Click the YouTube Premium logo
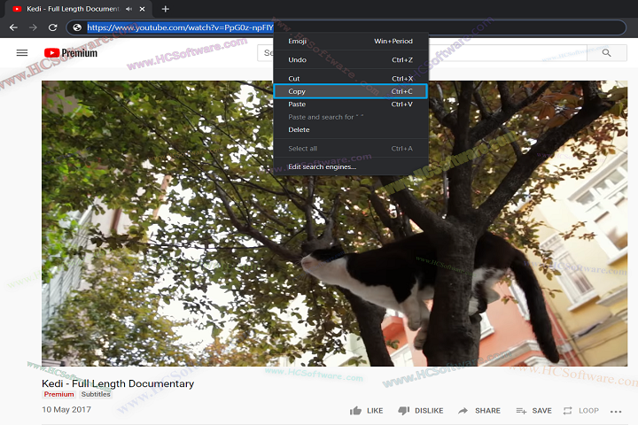Screen dimensions: 638x425 pyautogui.click(x=71, y=53)
